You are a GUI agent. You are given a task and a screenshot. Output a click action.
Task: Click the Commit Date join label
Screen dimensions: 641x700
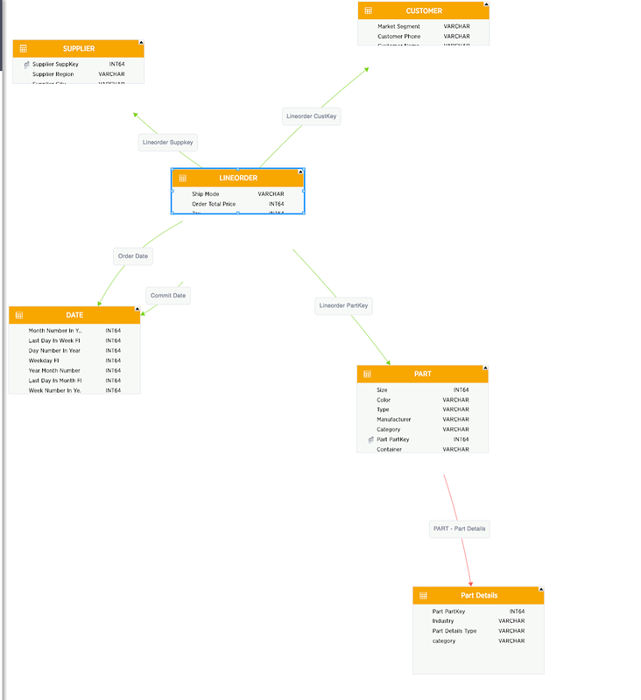(168, 296)
